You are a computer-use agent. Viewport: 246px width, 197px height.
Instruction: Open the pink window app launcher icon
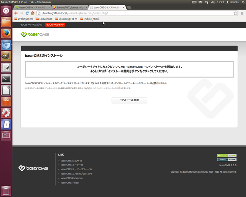6,135
